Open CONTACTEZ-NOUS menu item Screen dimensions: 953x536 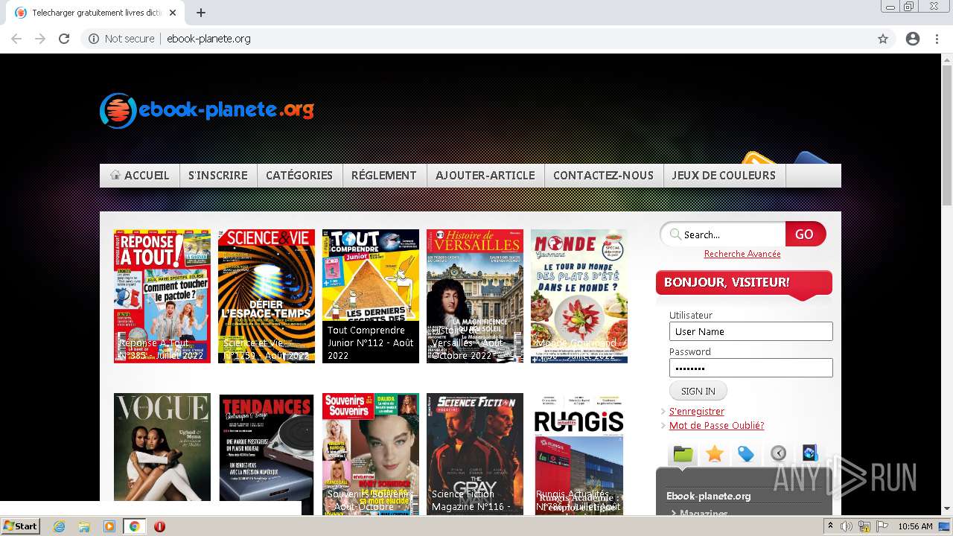(x=604, y=176)
